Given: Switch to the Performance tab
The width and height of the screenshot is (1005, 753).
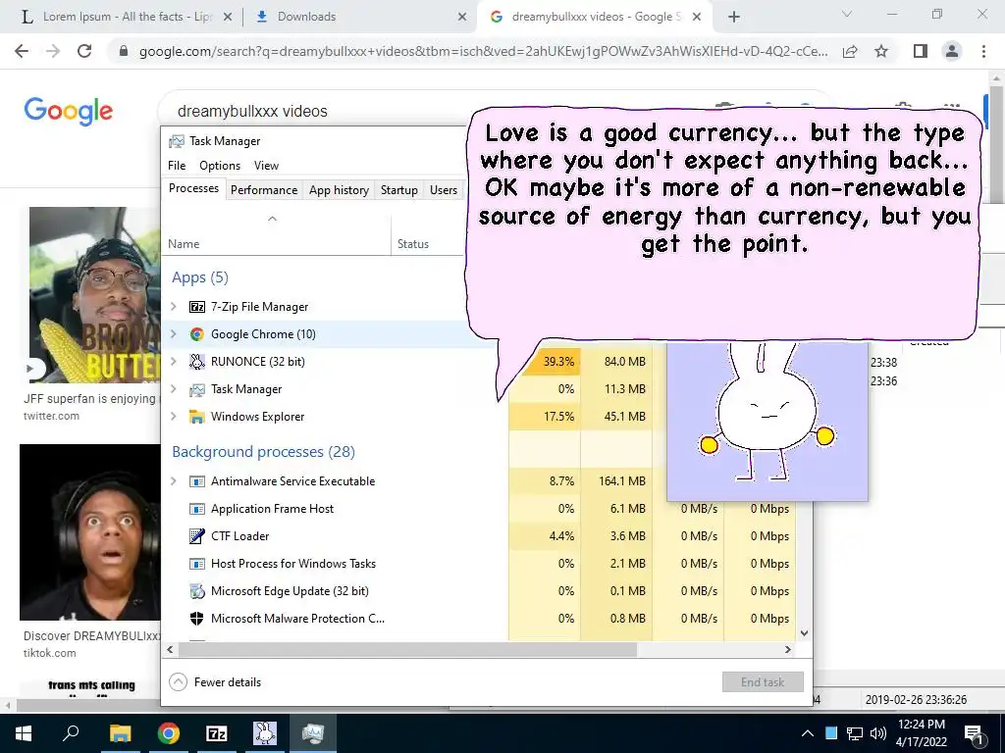Looking at the screenshot, I should tap(264, 190).
